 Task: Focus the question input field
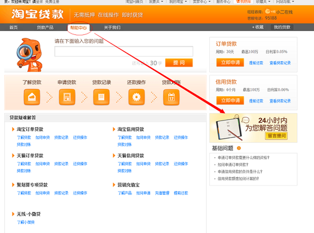(124, 52)
